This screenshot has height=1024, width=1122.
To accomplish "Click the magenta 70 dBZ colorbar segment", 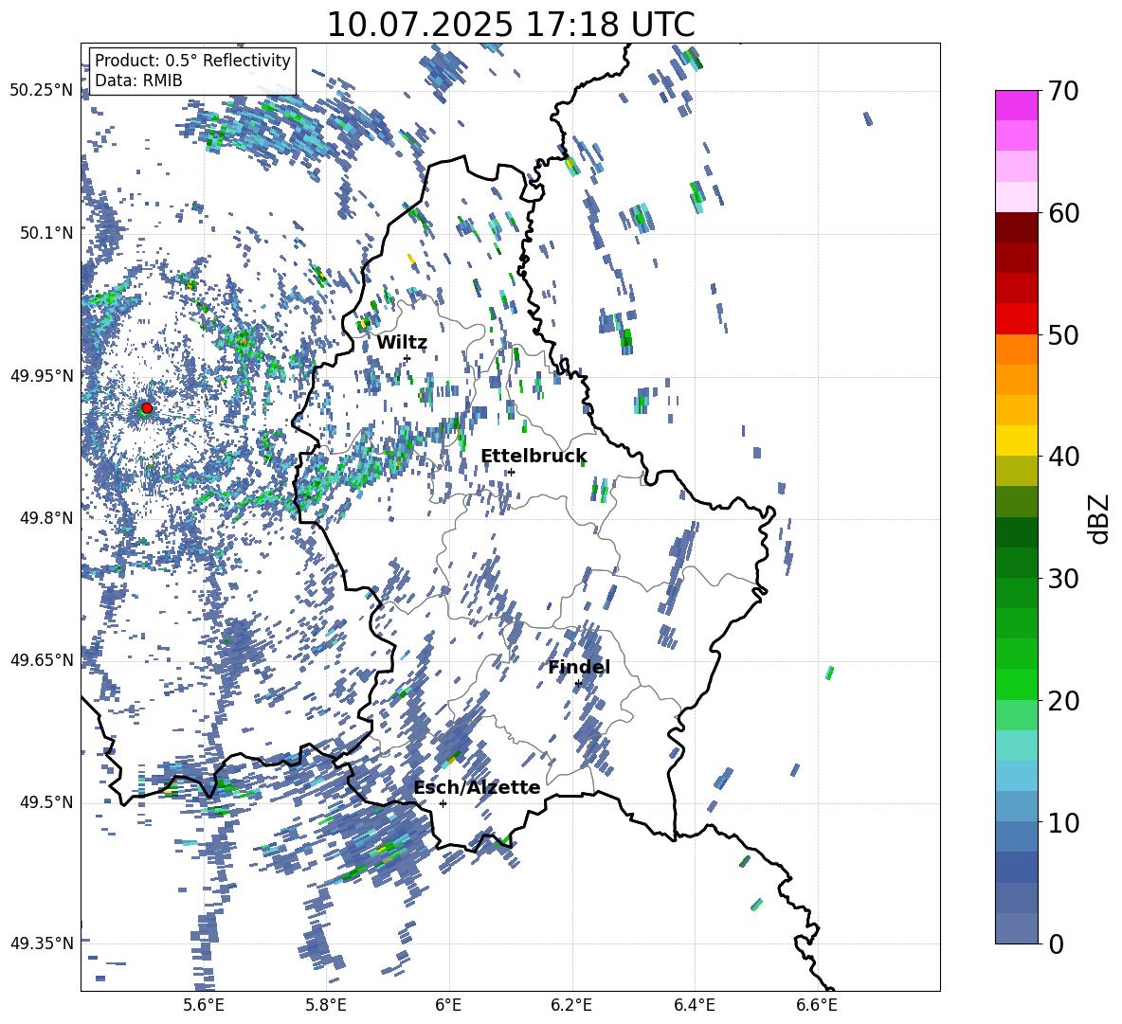I will pos(1016,105).
